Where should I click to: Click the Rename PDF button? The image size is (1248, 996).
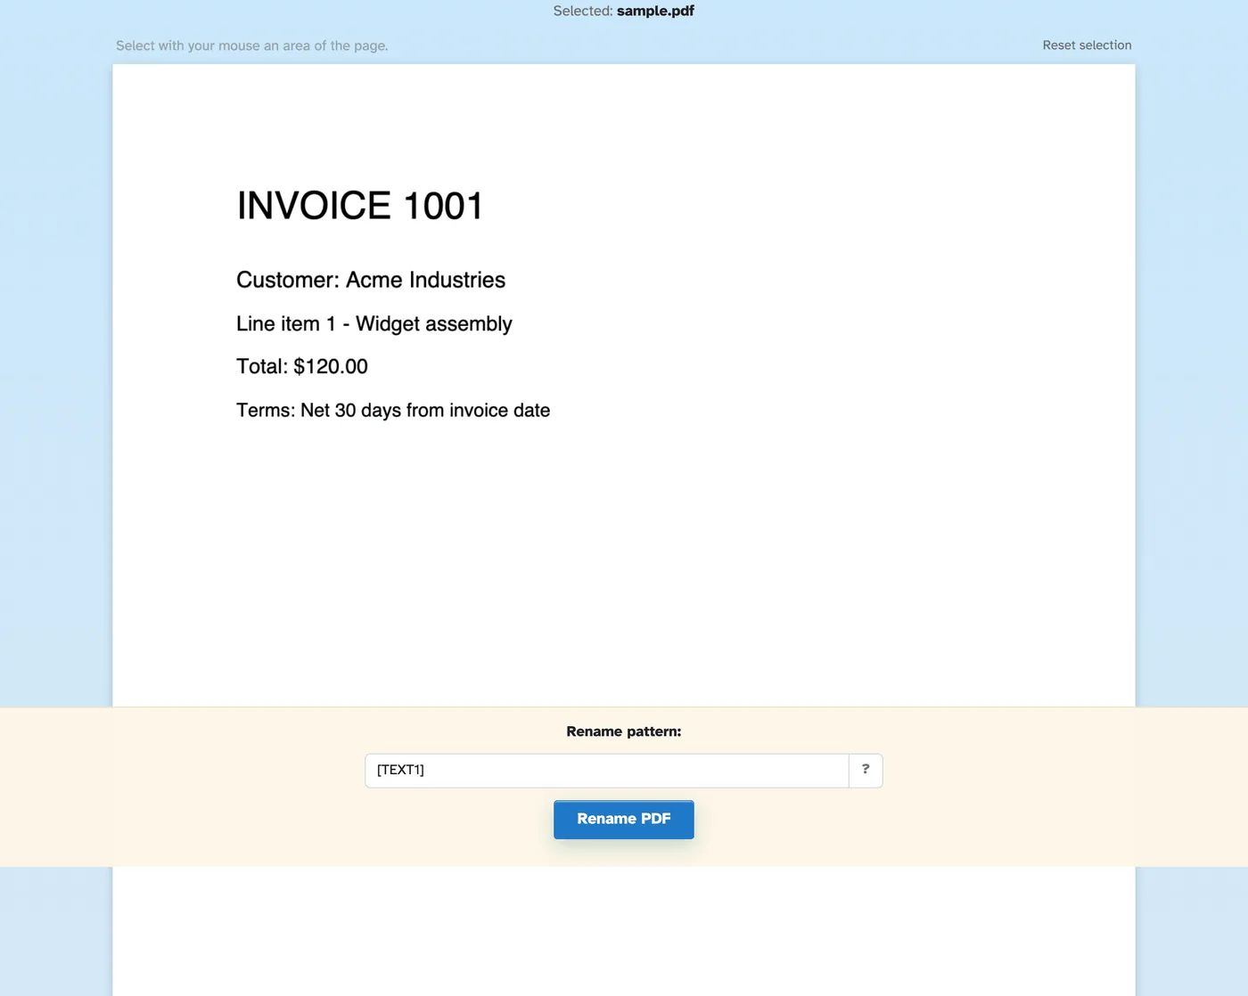[623, 819]
